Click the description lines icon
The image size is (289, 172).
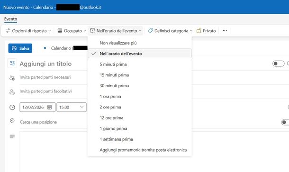click(x=12, y=136)
